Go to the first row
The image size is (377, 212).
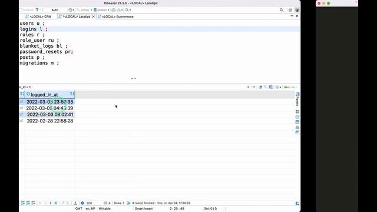click(40, 203)
